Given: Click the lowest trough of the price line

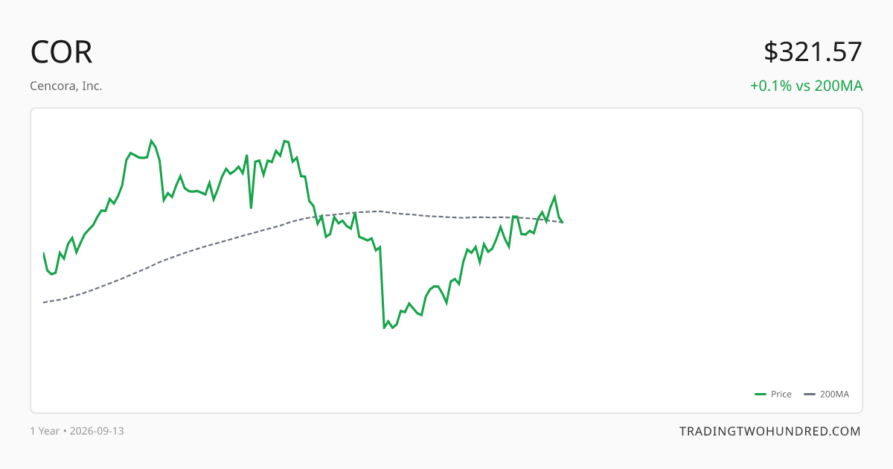Looking at the screenshot, I should coord(384,328).
